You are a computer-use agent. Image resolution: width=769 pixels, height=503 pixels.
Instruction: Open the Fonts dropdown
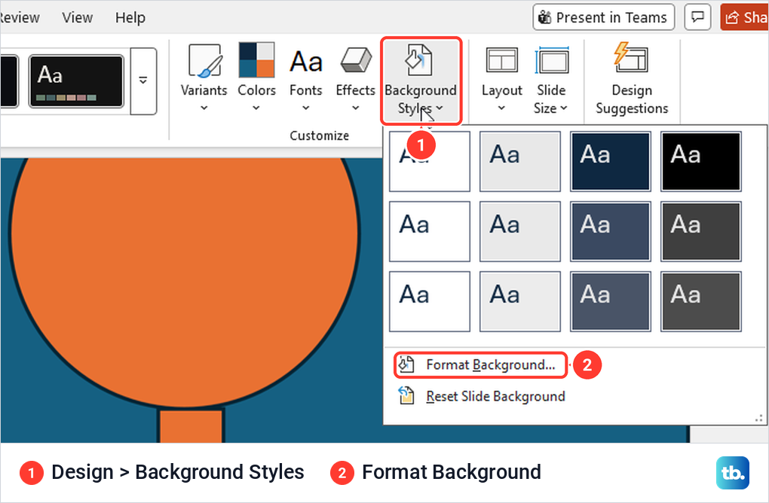click(x=305, y=78)
